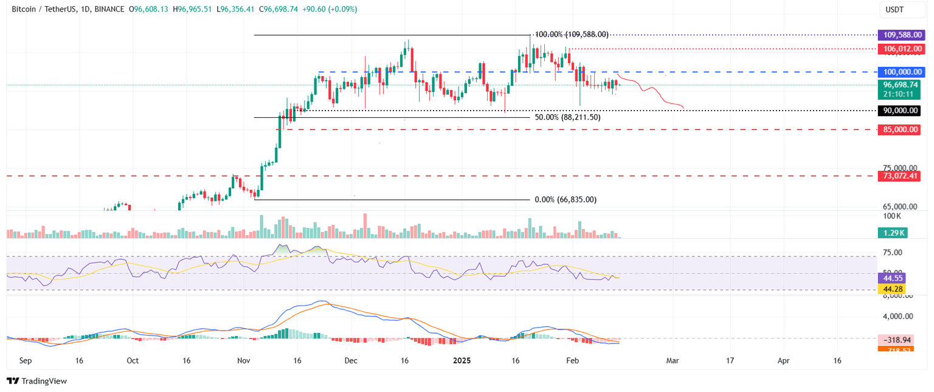The width and height of the screenshot is (934, 392).
Task: Click the current price 96,698.74 label
Action: 902,85
